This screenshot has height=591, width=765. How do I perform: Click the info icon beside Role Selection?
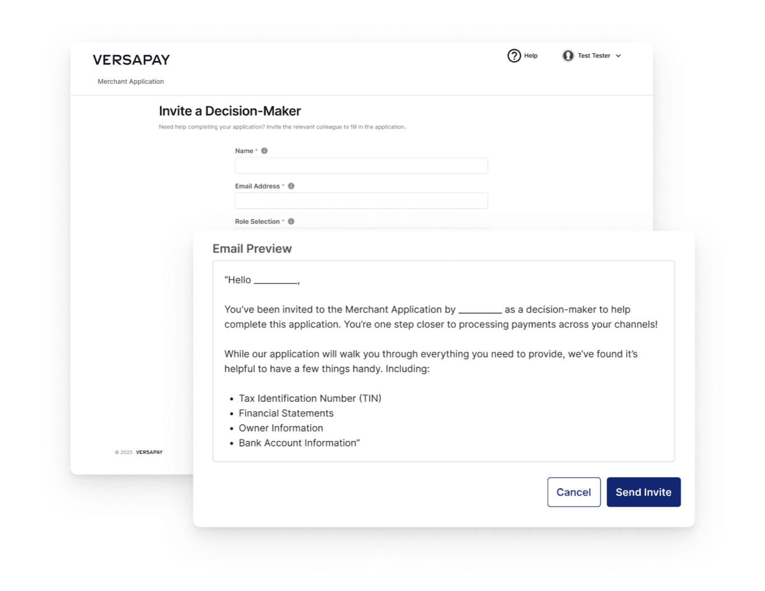pos(291,221)
